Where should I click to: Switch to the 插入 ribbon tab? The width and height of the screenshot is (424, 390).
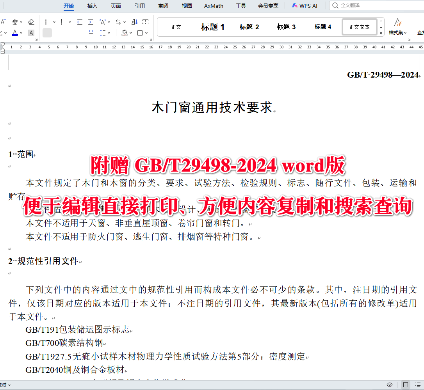(x=92, y=5)
